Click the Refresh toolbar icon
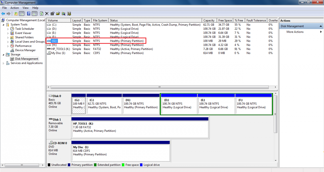The image size is (324, 172). click(x=41, y=13)
